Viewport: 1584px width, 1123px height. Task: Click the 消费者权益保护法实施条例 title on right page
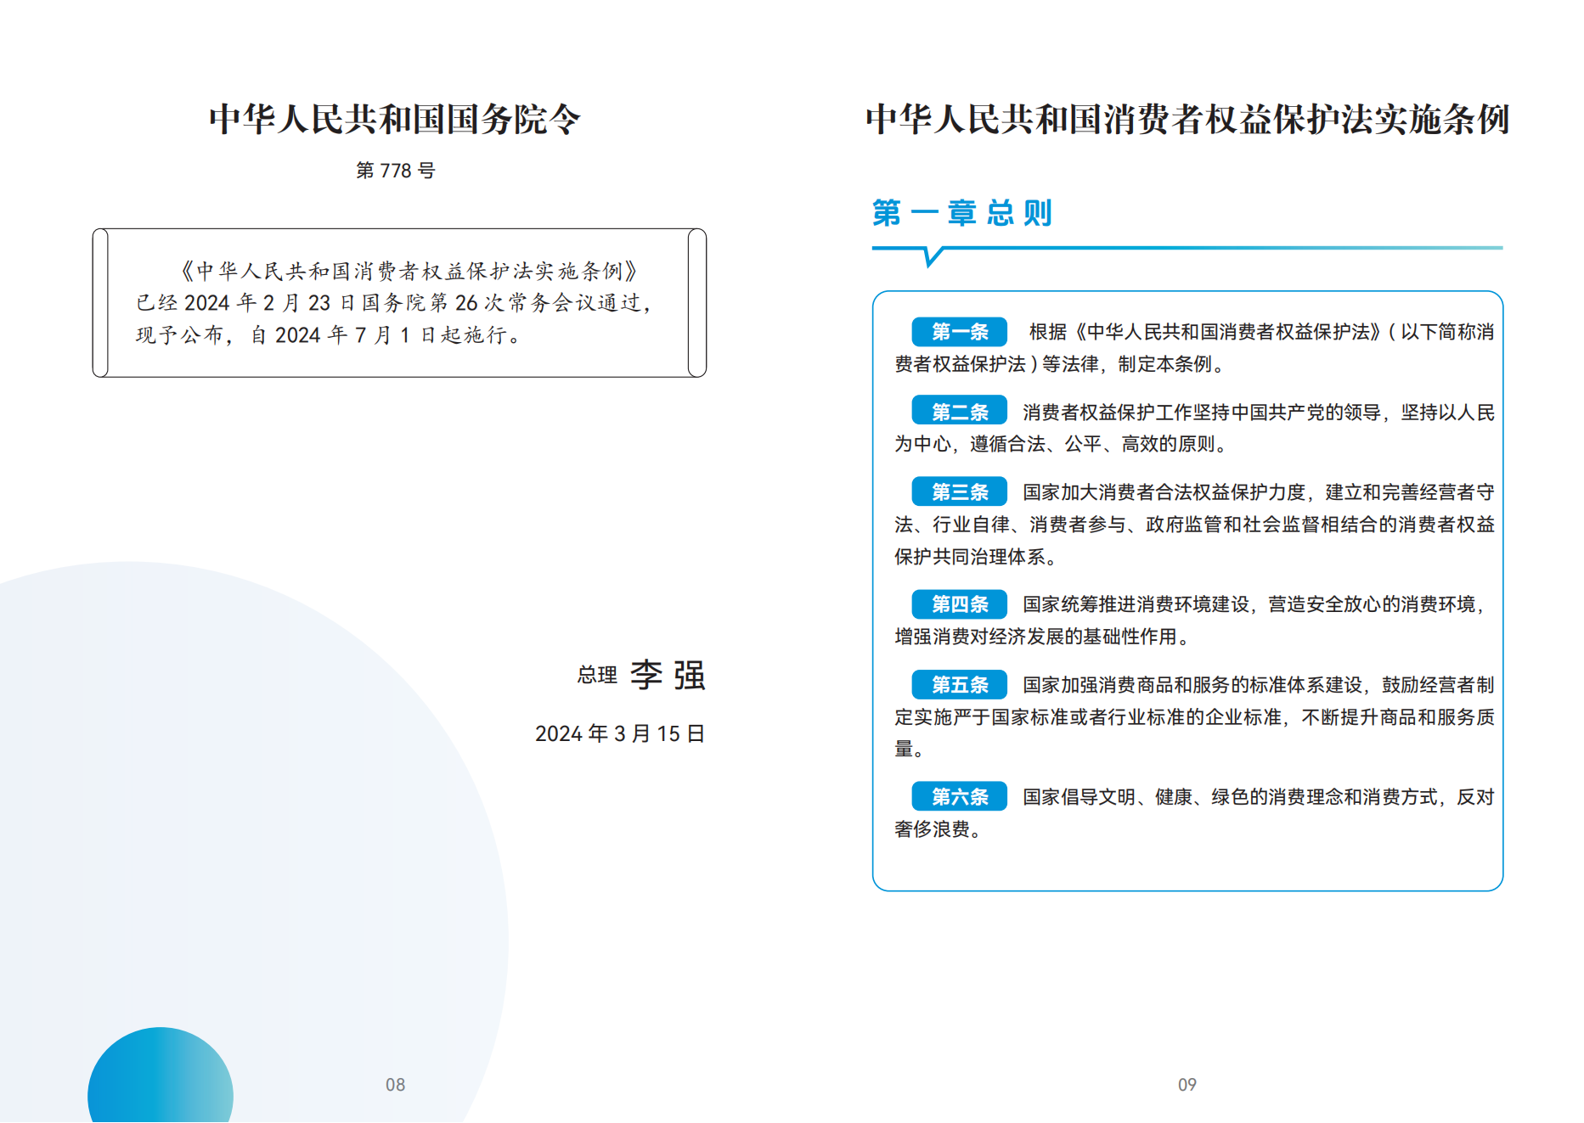[x=1187, y=119]
